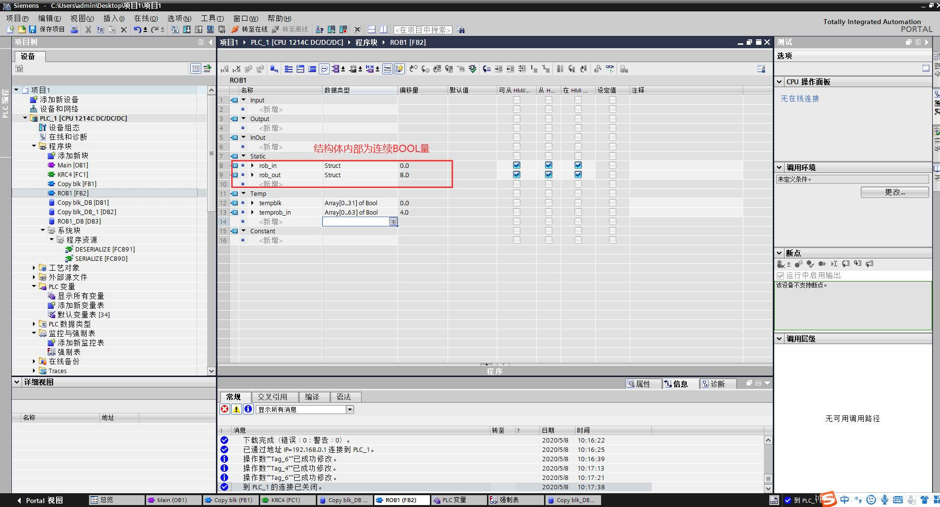This screenshot has height=507, width=940.
Task: Switch to Portal 视图
Action: pyautogui.click(x=39, y=500)
